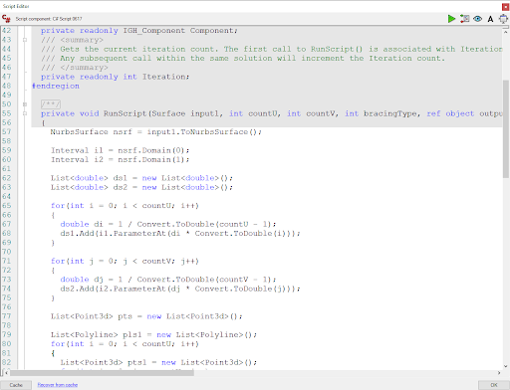Run the script with the green play icon

451,19
